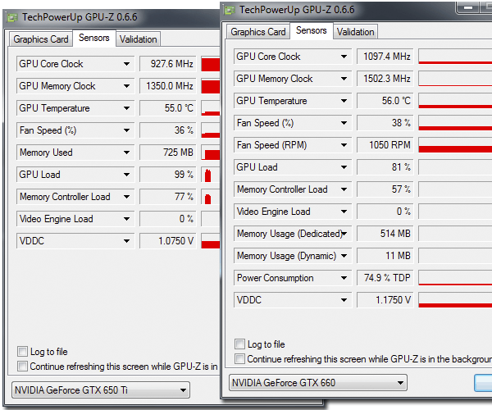Select Sensors tab in GTX 660 window
The height and width of the screenshot is (410, 492).
click(312, 30)
